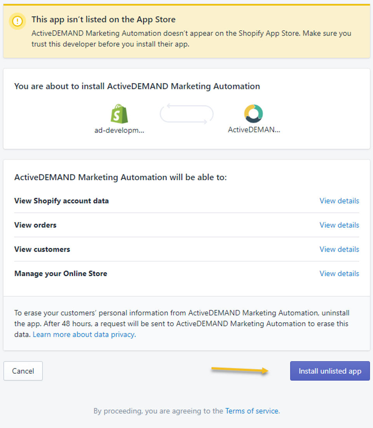Open View details for Manage your Online Store
The height and width of the screenshot is (428, 373).
point(339,273)
